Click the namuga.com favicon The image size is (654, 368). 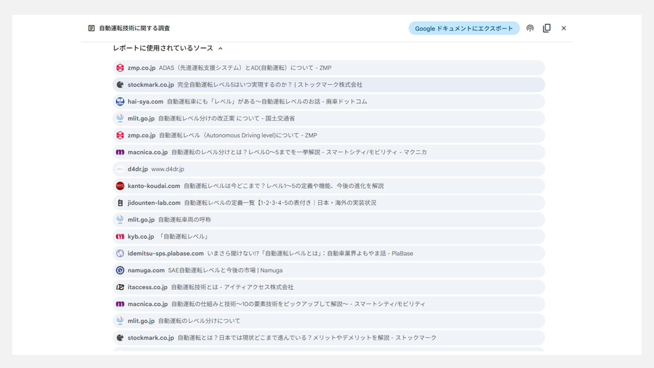(120, 270)
